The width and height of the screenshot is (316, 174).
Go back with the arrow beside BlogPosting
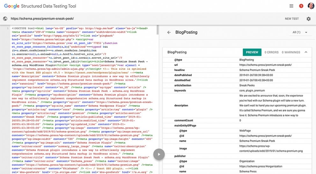pos(169,32)
